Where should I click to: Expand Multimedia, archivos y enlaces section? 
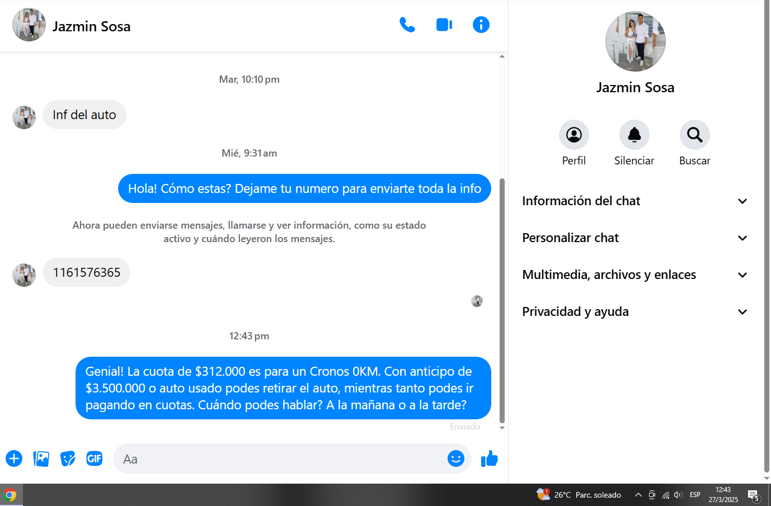tap(635, 275)
